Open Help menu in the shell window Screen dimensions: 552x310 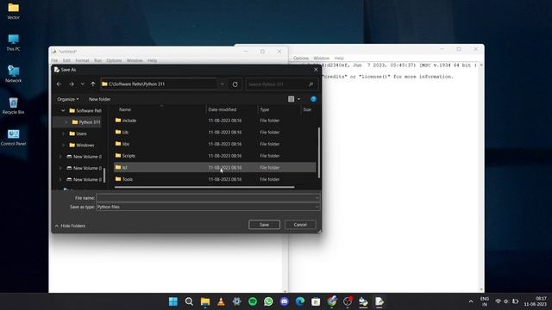tap(339, 58)
